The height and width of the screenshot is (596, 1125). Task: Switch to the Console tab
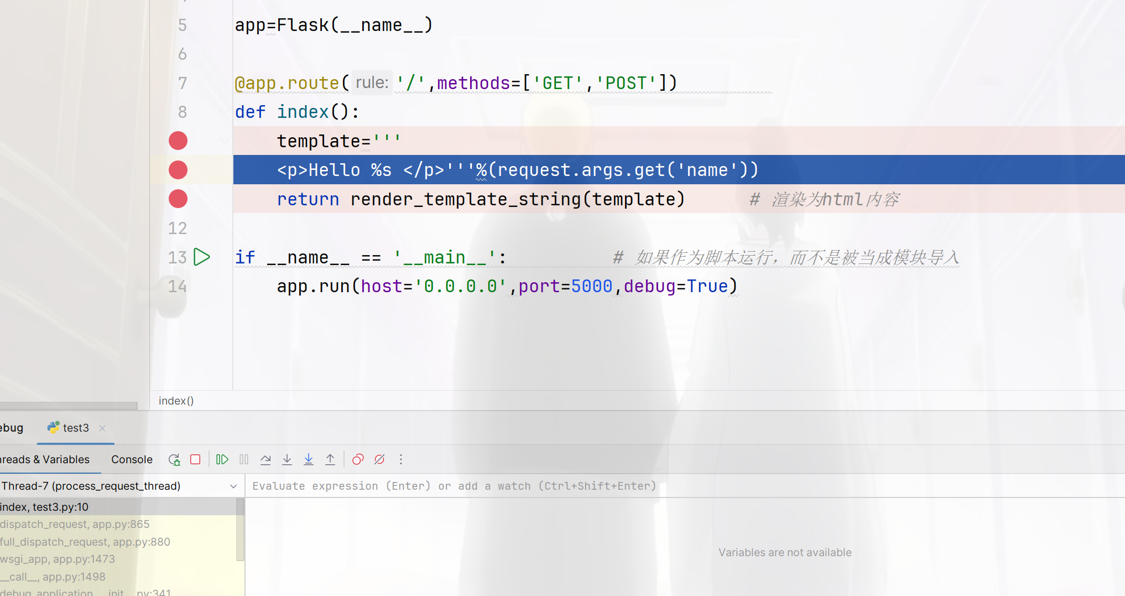tap(132, 459)
